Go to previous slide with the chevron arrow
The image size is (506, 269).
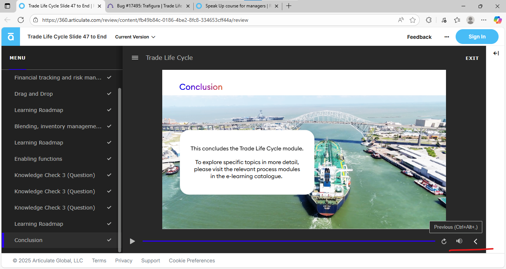pyautogui.click(x=476, y=241)
